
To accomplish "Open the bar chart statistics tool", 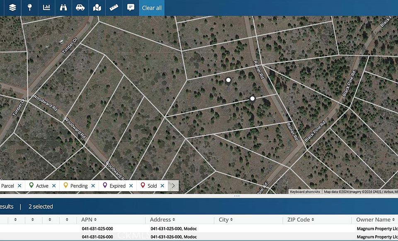I will pos(46,7).
